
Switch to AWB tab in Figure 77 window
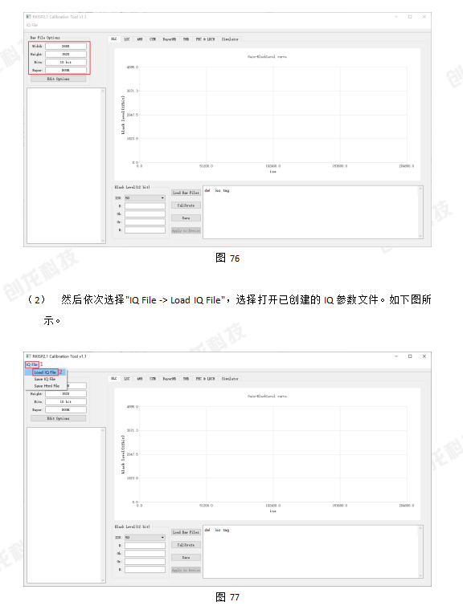tap(139, 379)
